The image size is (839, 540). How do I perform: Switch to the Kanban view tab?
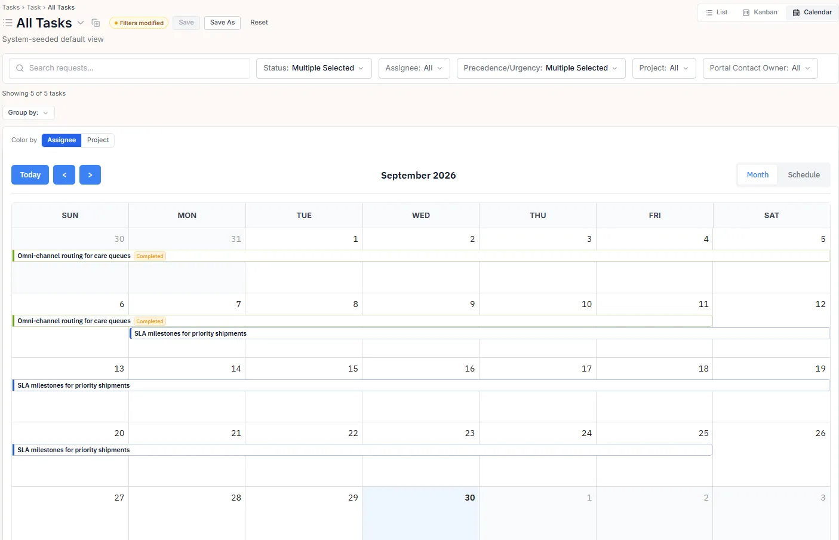[760, 13]
